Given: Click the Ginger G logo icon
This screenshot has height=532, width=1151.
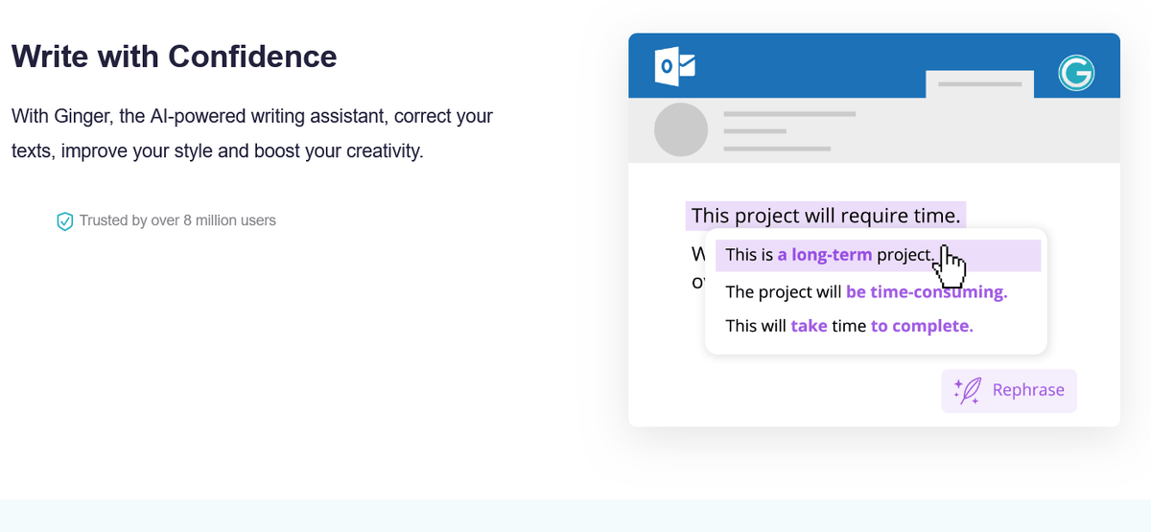Looking at the screenshot, I should 1076,74.
